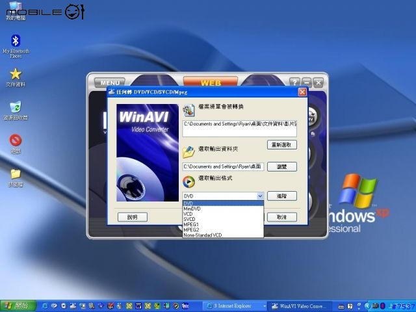Click the Internet Explorer quick launch icon
This screenshot has height=312, width=416.
click(x=45, y=306)
